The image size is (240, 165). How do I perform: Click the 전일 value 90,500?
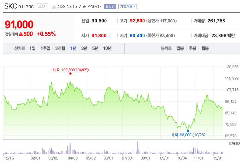point(99,21)
